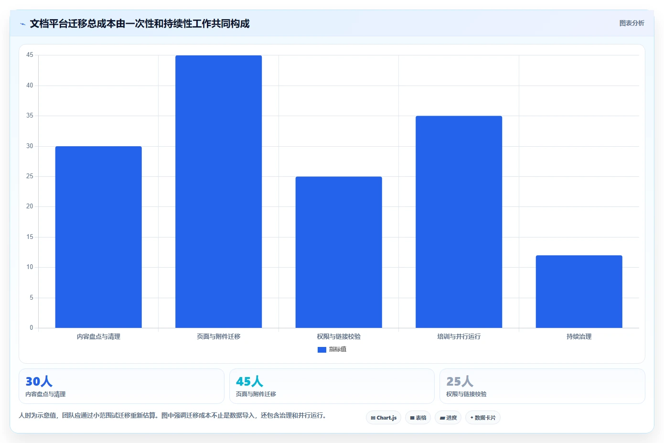Click the footnote text starting 人时为示意值
Viewport: 664px width, 443px height.
point(173,415)
